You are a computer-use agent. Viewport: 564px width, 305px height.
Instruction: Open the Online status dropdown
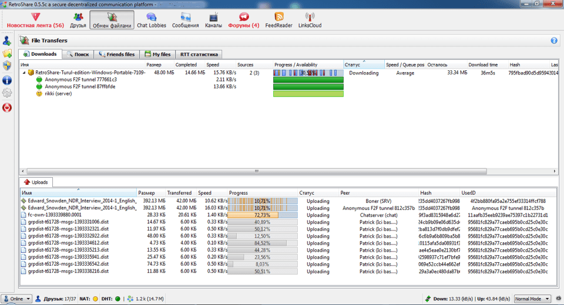[16, 299]
